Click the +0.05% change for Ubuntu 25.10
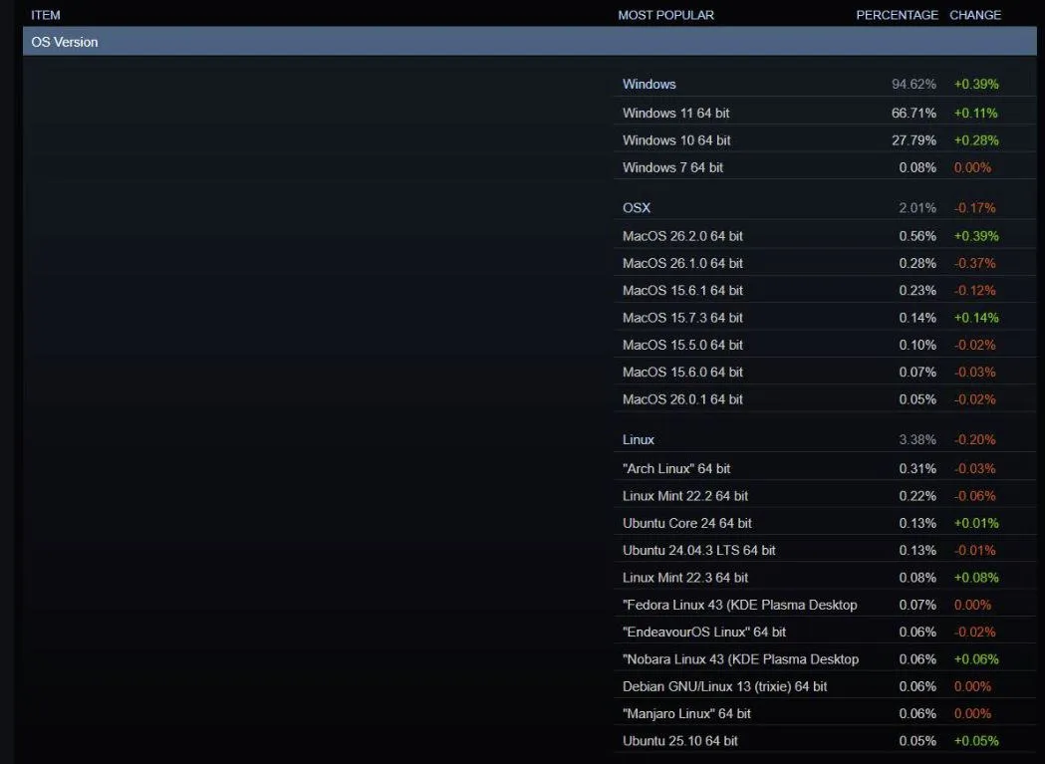Image resolution: width=1045 pixels, height=764 pixels. click(976, 741)
